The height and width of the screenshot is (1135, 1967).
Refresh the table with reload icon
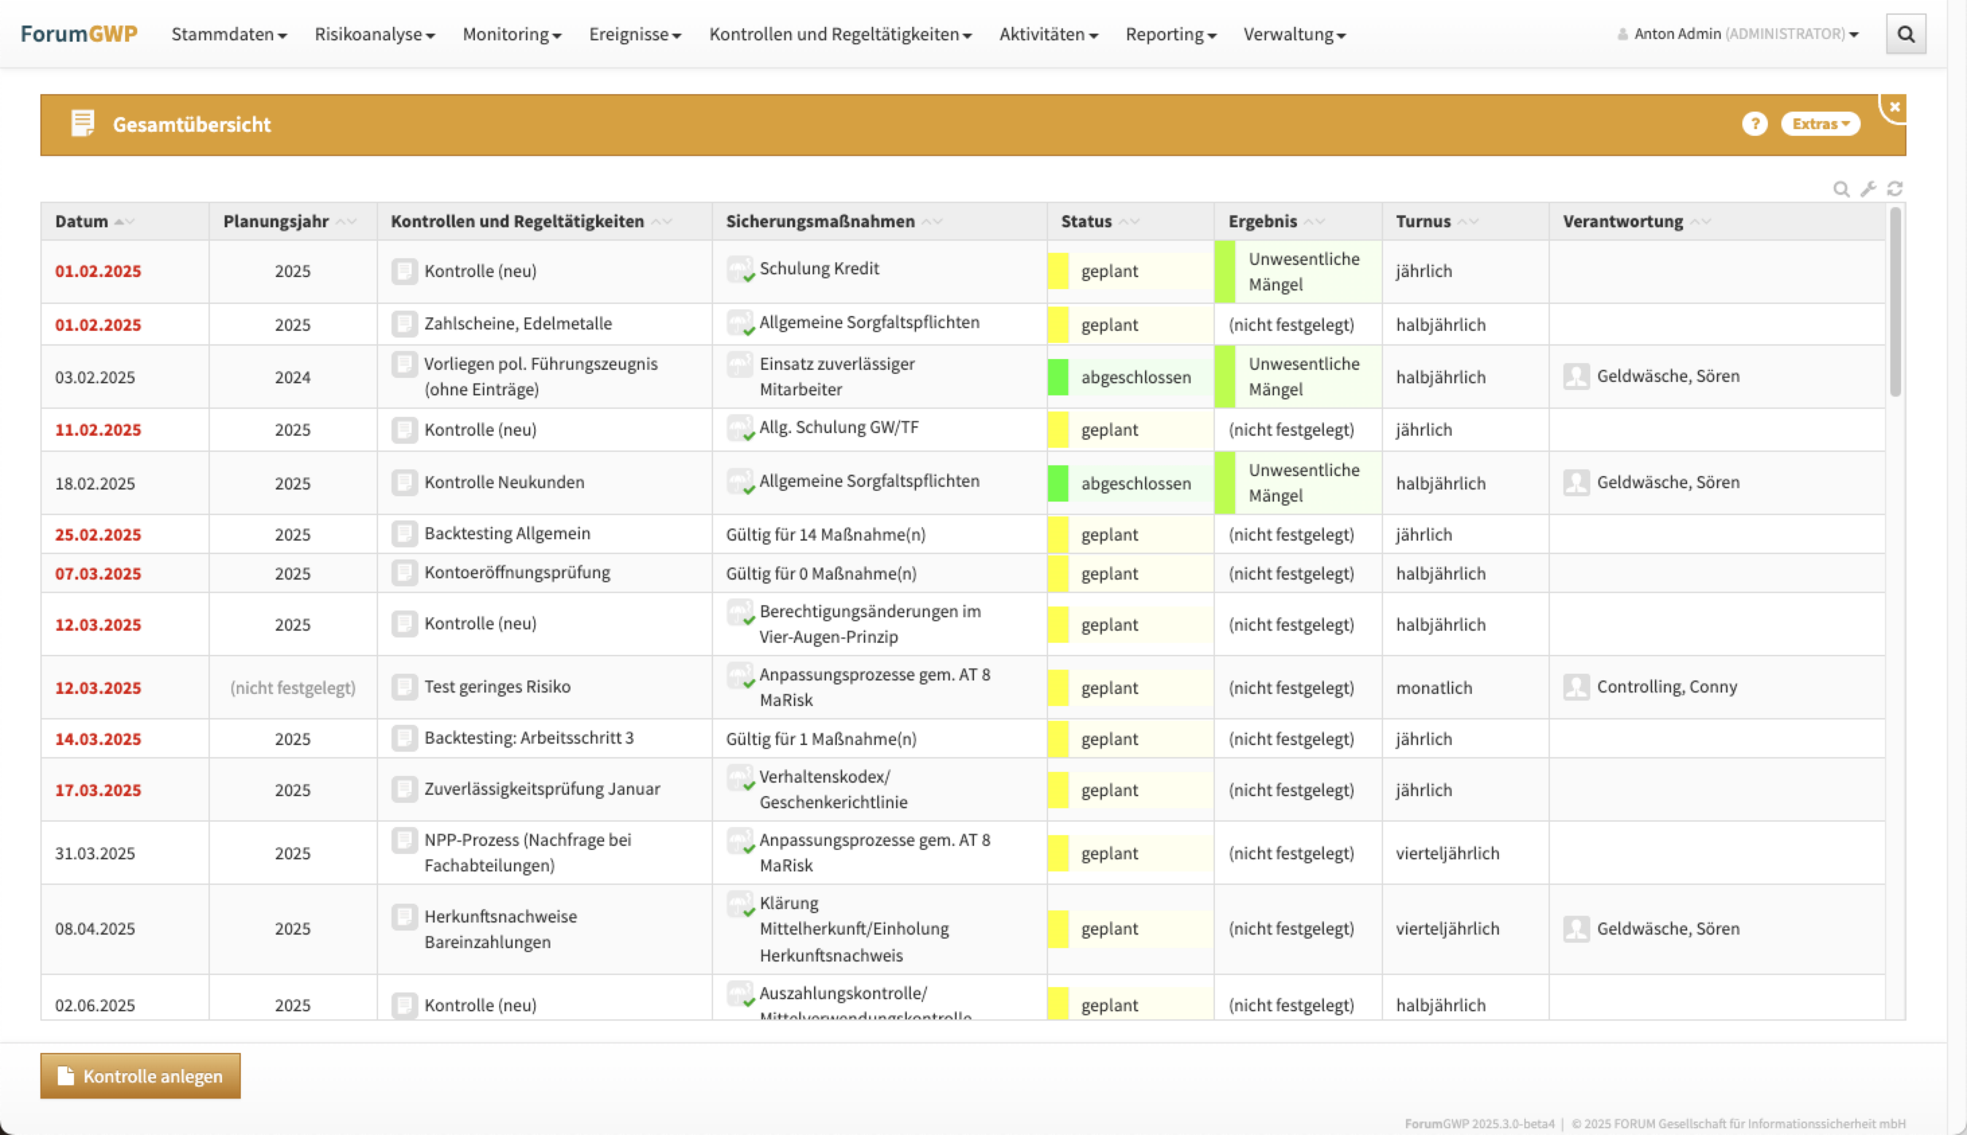tap(1894, 189)
